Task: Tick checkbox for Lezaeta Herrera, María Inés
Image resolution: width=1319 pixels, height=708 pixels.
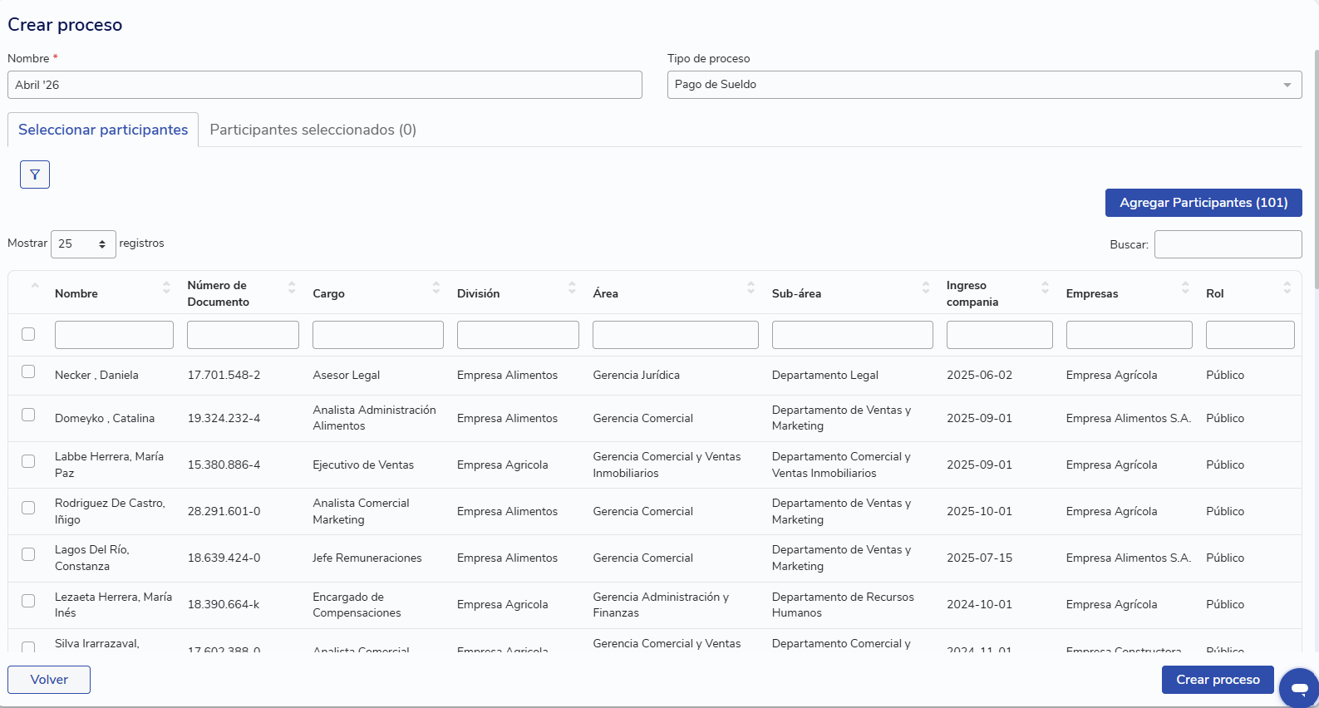Action: click(28, 601)
